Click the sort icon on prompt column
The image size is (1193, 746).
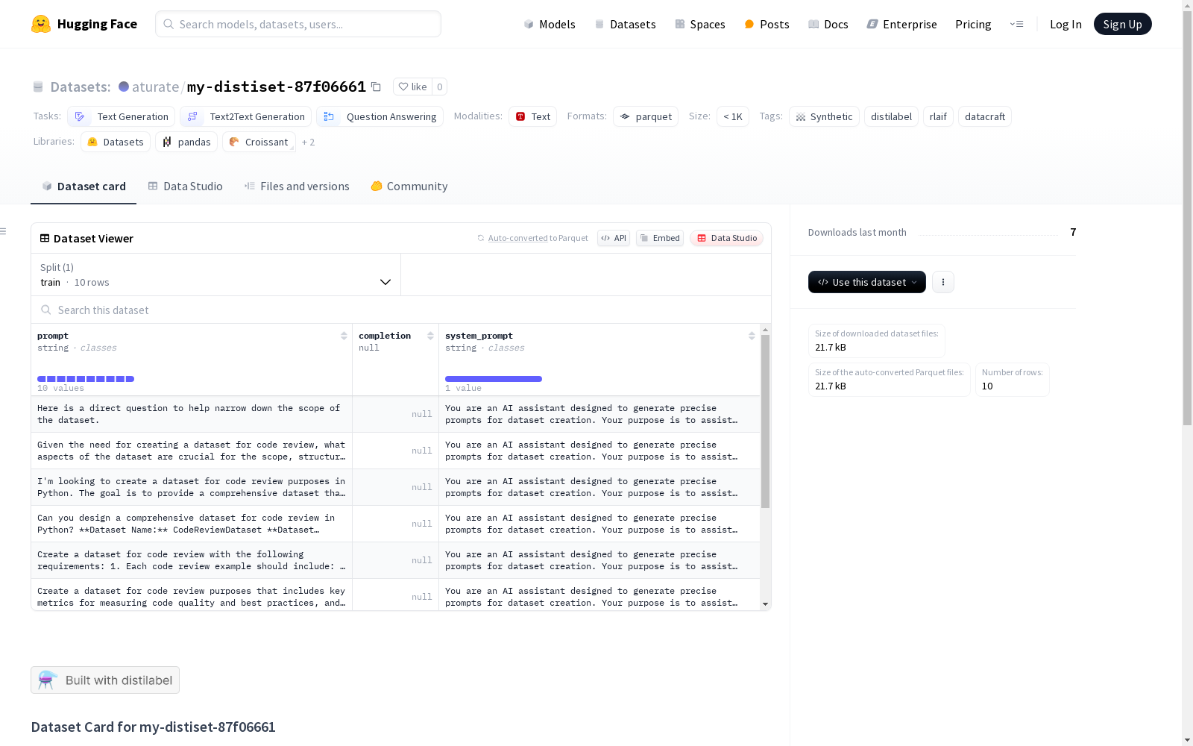(x=344, y=336)
